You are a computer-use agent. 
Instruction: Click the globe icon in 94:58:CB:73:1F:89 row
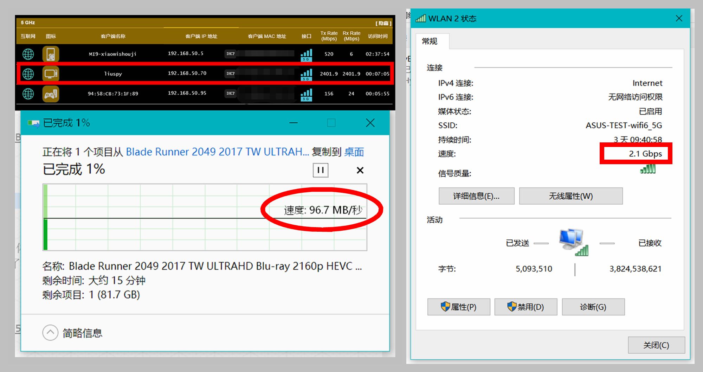tap(28, 94)
